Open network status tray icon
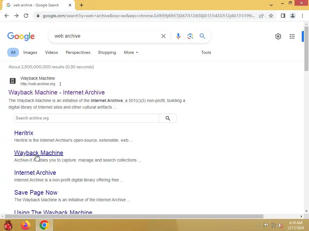This screenshot has height=231, width=309. tap(273, 225)
